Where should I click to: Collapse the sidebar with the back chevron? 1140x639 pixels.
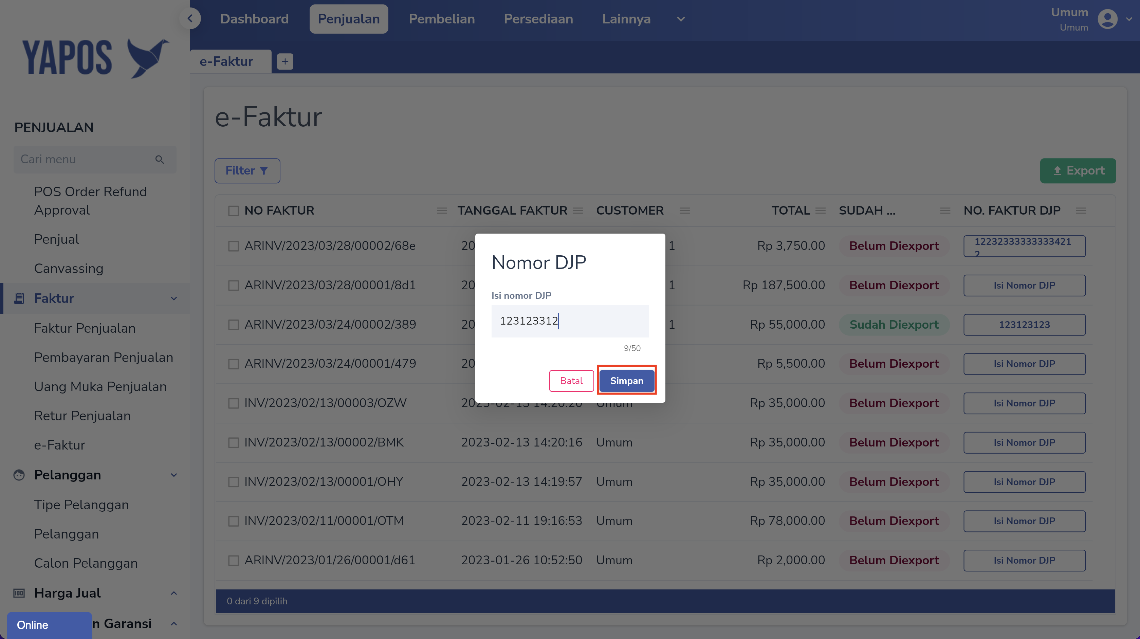pos(190,19)
